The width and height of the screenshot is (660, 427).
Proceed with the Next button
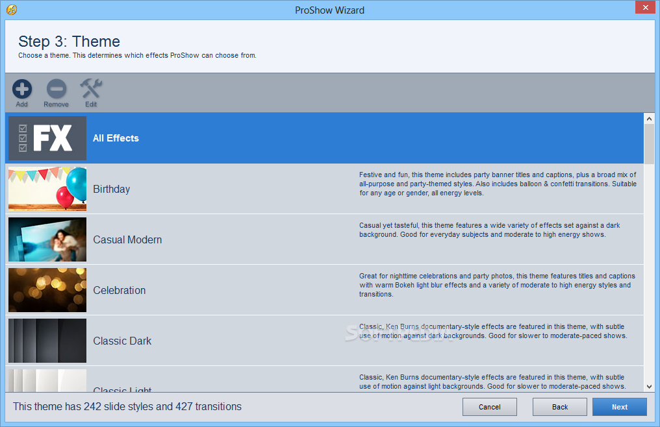pyautogui.click(x=620, y=407)
